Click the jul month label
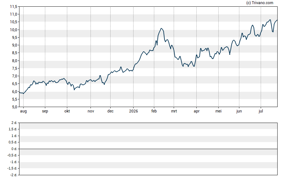Screen dimensions: 283x180 pyautogui.click(x=261, y=111)
